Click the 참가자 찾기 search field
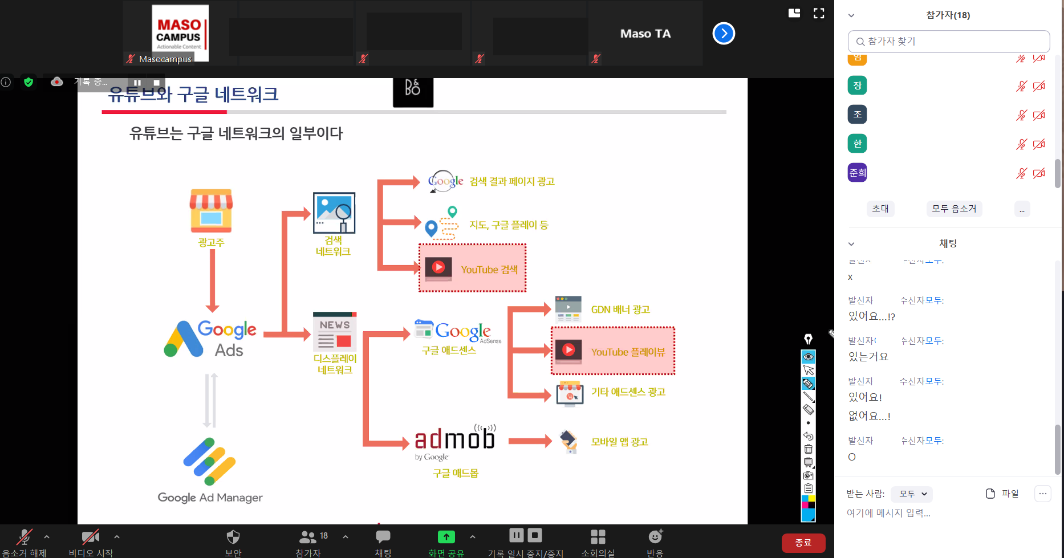This screenshot has height=558, width=1064. coord(949,42)
